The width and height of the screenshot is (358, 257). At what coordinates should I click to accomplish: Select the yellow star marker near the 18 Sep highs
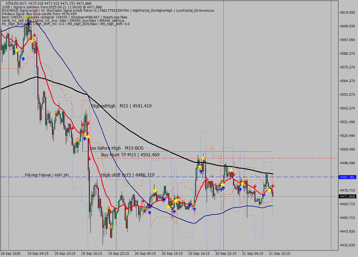click(16, 51)
